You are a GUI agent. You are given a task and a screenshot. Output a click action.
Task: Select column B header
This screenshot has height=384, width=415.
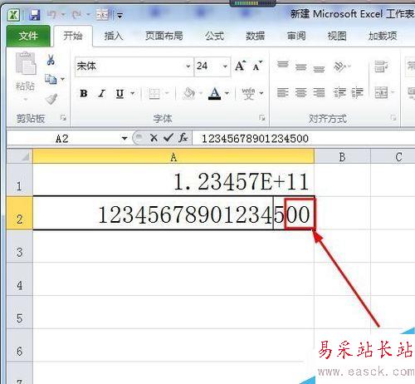pyautogui.click(x=342, y=157)
